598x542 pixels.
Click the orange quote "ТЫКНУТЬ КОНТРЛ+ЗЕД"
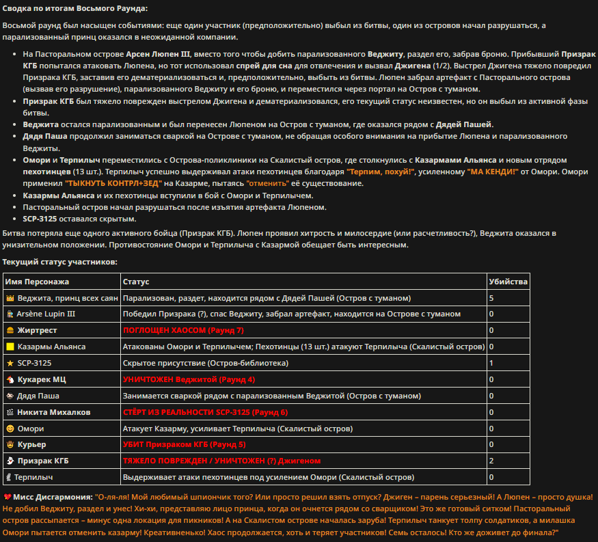point(113,183)
